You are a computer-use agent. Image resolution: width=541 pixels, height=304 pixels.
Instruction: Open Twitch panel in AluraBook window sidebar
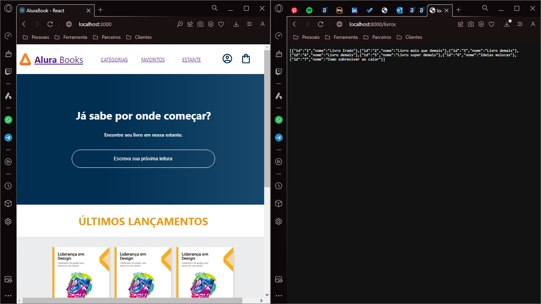click(8, 72)
